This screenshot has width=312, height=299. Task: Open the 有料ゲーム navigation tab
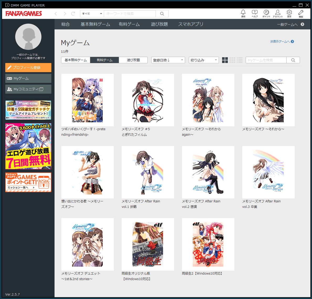click(x=129, y=24)
